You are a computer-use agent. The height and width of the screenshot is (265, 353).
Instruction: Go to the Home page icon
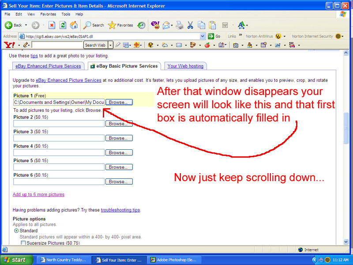click(x=74, y=25)
